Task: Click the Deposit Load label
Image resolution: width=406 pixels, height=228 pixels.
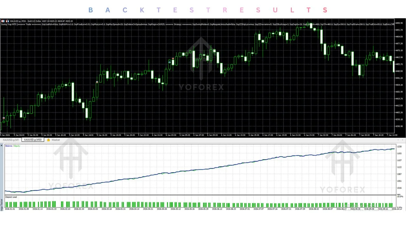Action: point(11,197)
